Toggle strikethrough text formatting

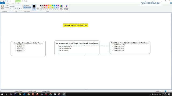click(21, 9)
